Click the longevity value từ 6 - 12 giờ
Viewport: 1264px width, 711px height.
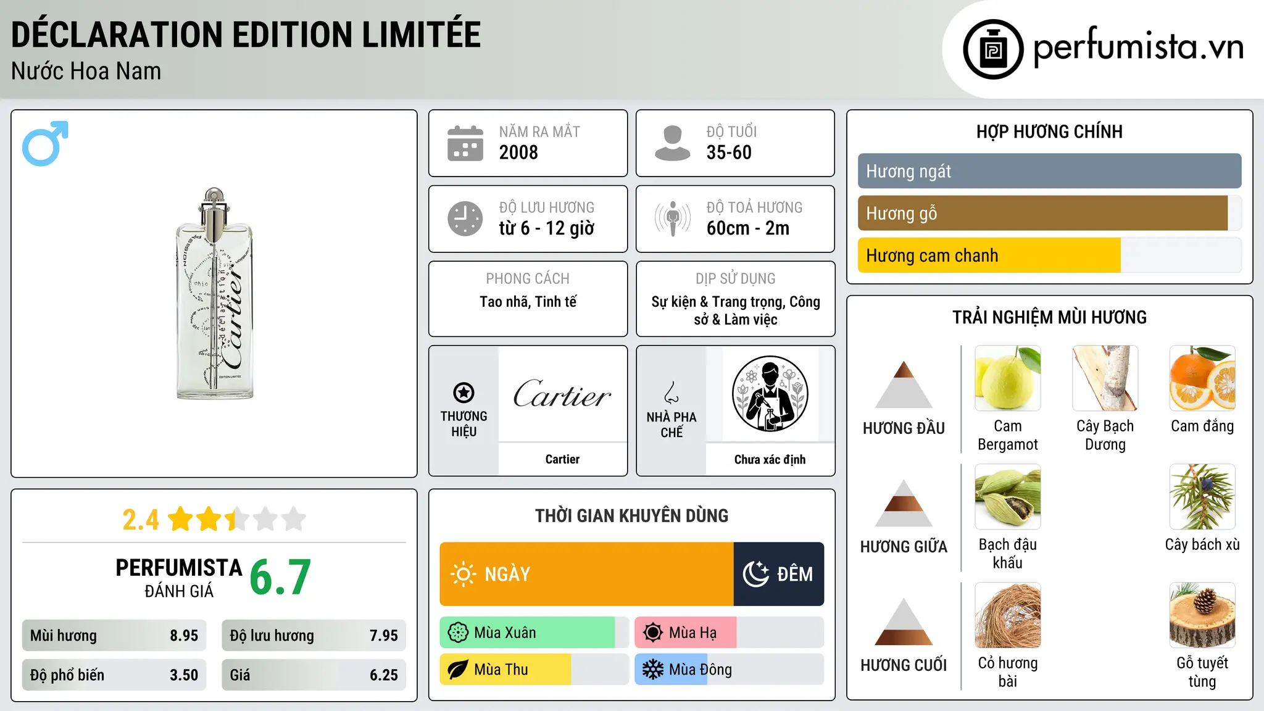(547, 228)
